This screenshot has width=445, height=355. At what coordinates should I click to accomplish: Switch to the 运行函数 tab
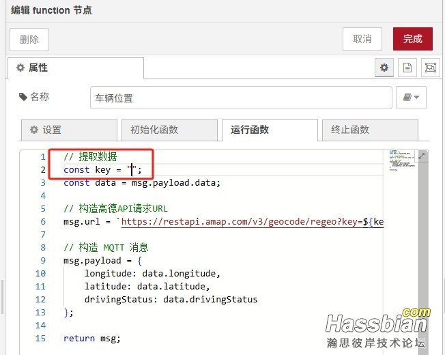(270, 130)
